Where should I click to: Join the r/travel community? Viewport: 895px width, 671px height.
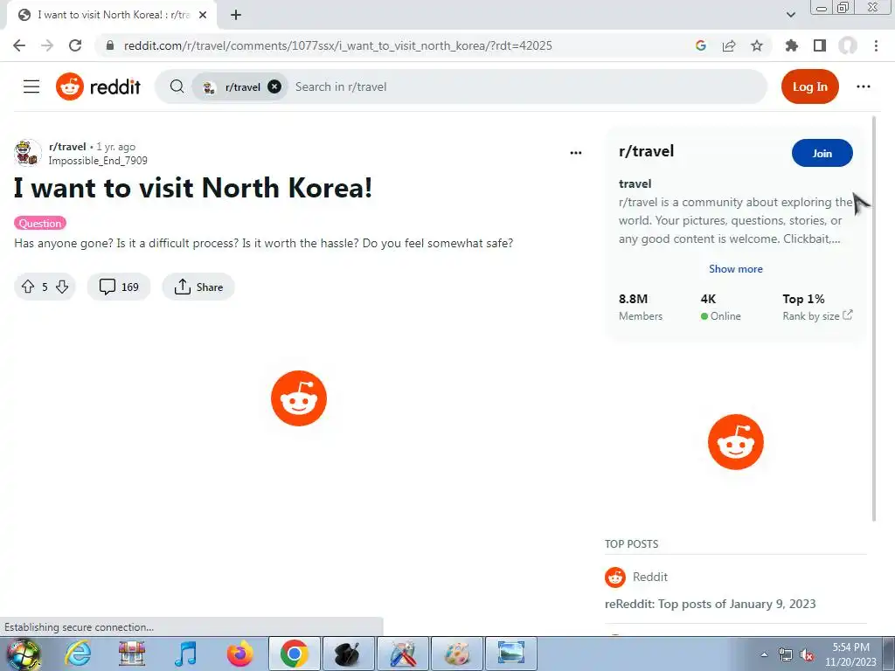(x=822, y=153)
